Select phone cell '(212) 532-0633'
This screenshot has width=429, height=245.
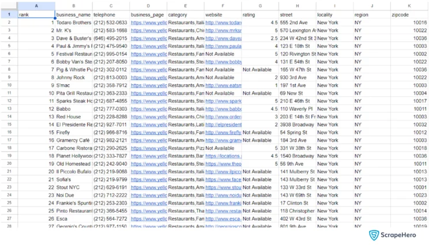coord(111,22)
